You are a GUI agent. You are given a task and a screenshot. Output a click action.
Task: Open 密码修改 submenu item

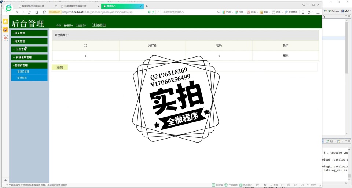(22, 78)
